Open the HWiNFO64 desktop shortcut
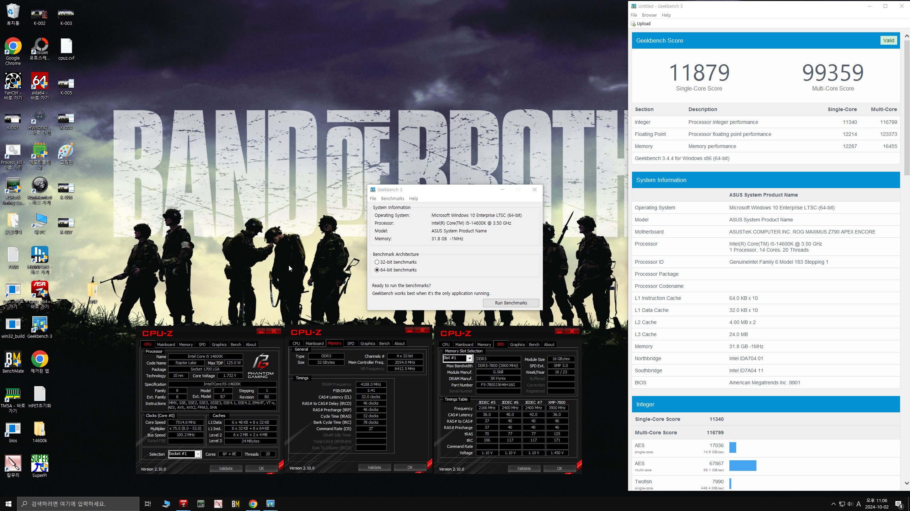 [x=39, y=260]
